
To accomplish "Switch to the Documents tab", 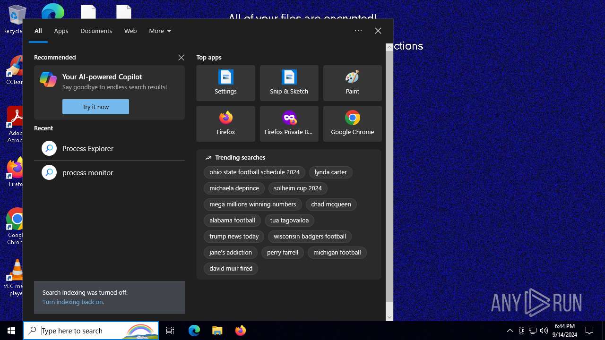I will tap(96, 31).
